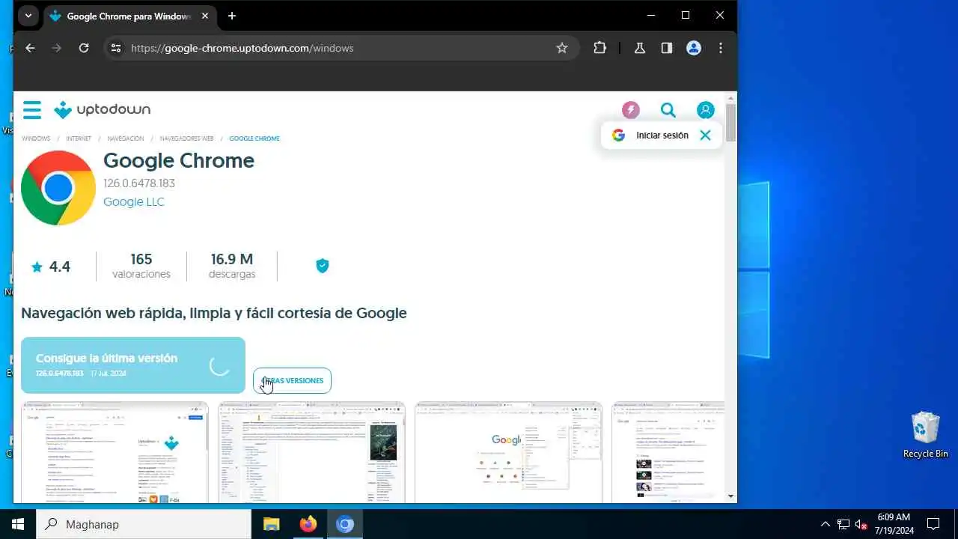Reload the current page

point(84,48)
